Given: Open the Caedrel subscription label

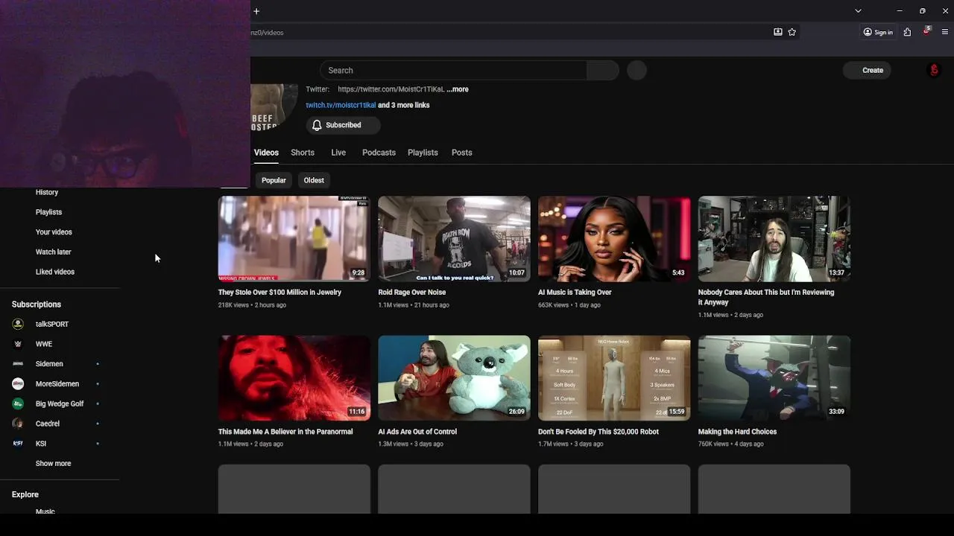Looking at the screenshot, I should point(48,424).
